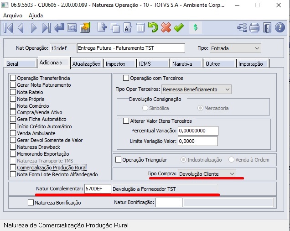Check the Venda Ambulante option

point(13,133)
